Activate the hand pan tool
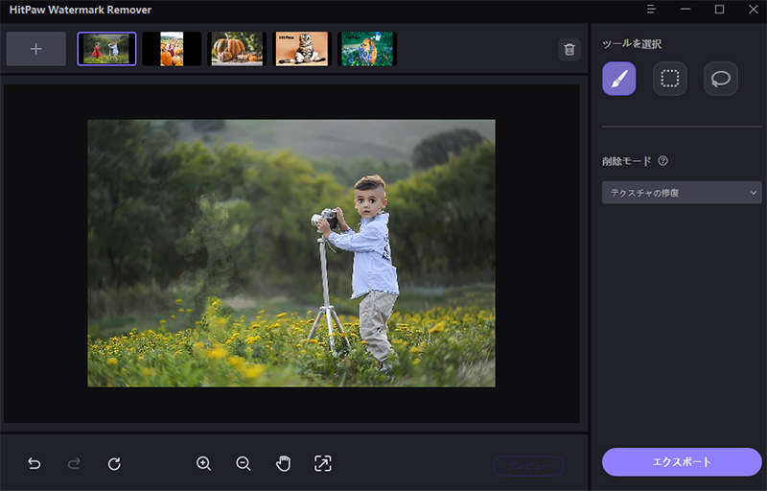Viewport: 767px width, 491px height. tap(283, 463)
